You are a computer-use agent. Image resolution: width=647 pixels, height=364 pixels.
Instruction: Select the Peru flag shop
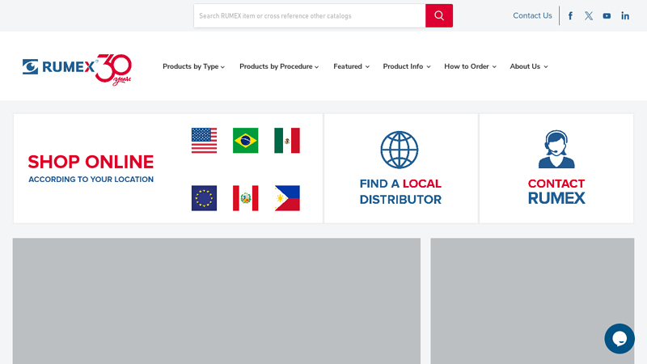(246, 198)
